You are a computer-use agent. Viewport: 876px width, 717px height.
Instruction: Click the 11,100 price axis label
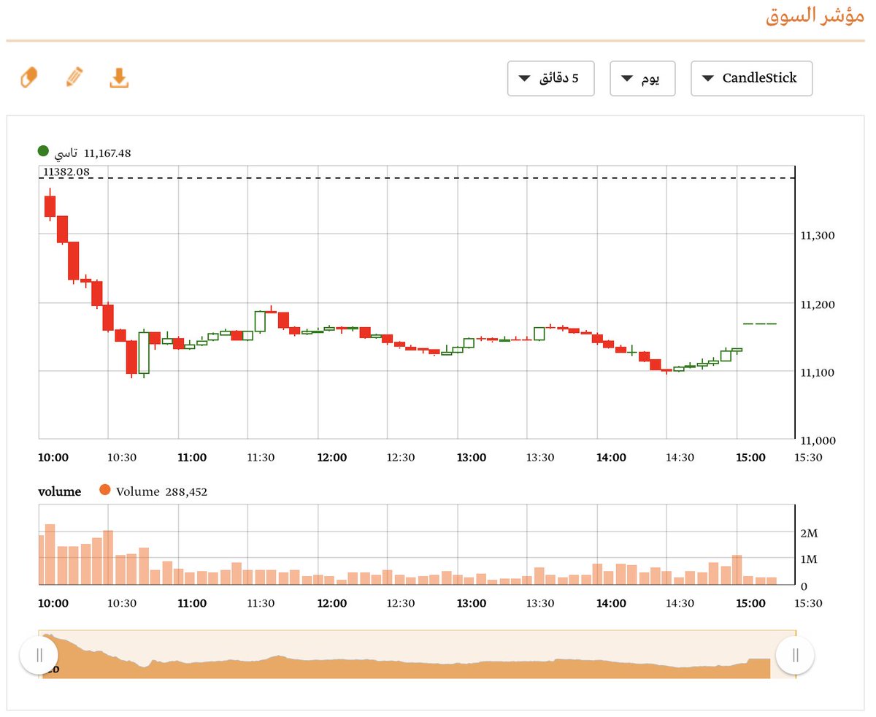pos(818,372)
